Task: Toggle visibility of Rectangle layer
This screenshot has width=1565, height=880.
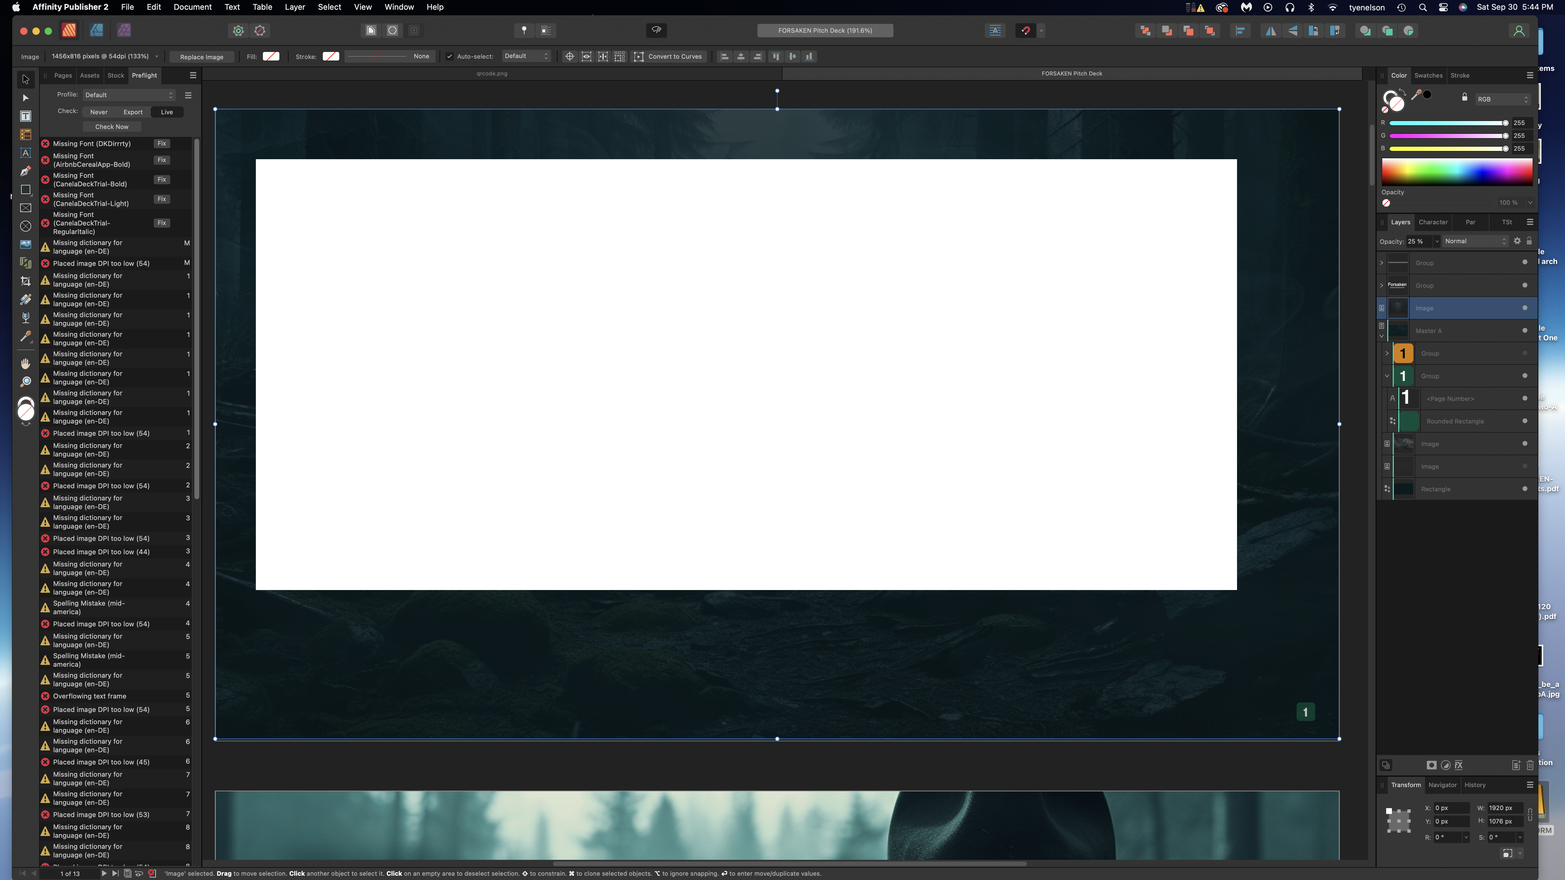Action: [x=1524, y=489]
